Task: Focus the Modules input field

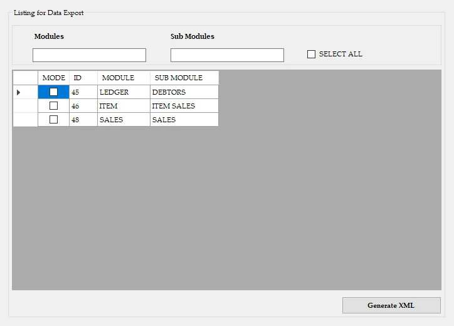Action: (x=89, y=55)
